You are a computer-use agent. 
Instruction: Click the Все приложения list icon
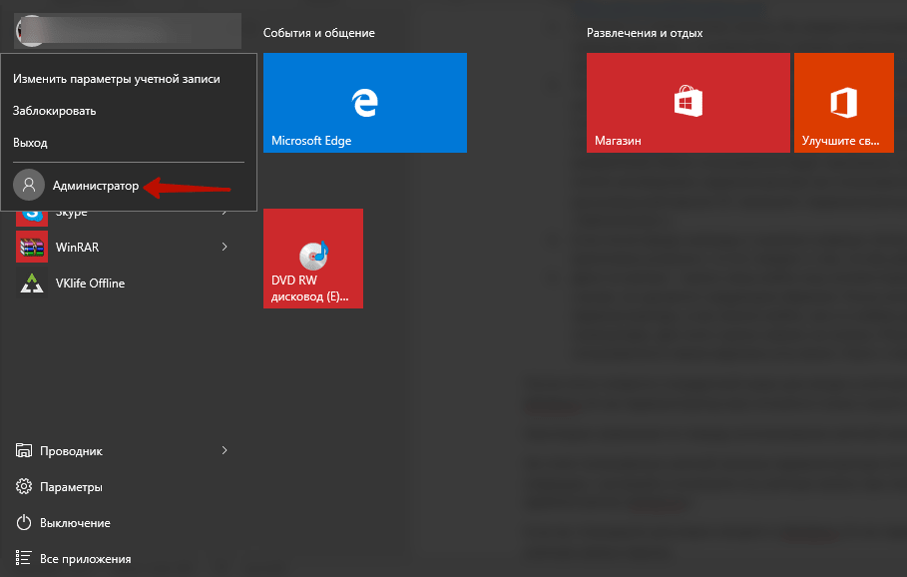24,558
